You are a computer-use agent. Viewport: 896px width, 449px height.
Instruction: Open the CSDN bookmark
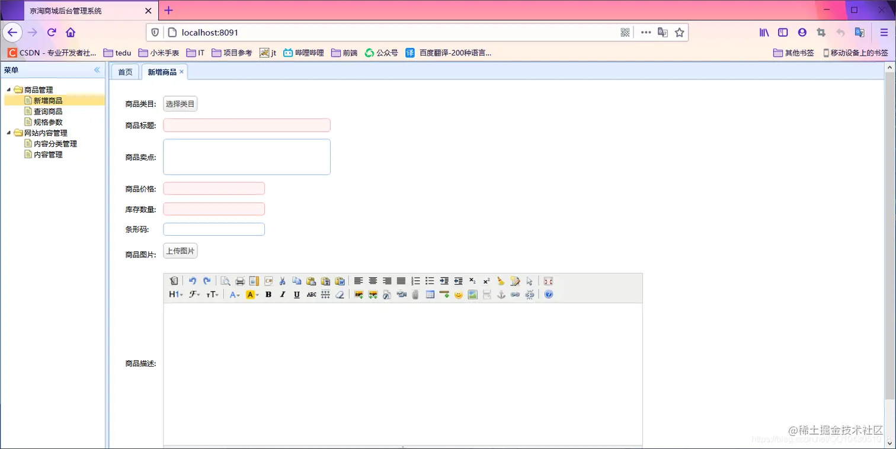click(52, 53)
